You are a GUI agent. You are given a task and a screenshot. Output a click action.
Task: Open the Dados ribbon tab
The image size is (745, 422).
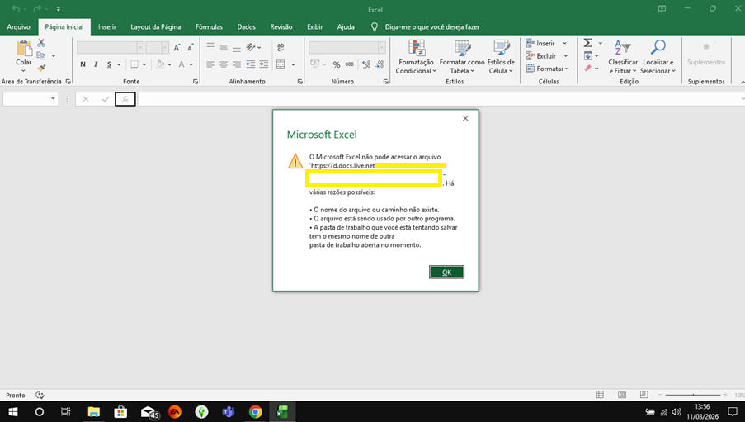click(246, 27)
